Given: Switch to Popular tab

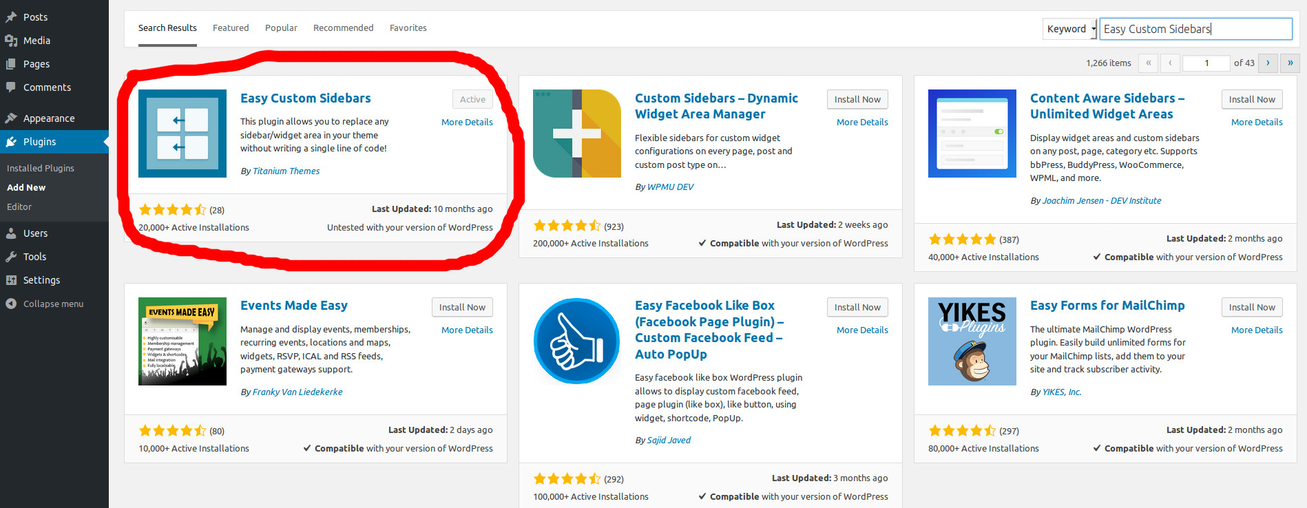Looking at the screenshot, I should pyautogui.click(x=281, y=28).
